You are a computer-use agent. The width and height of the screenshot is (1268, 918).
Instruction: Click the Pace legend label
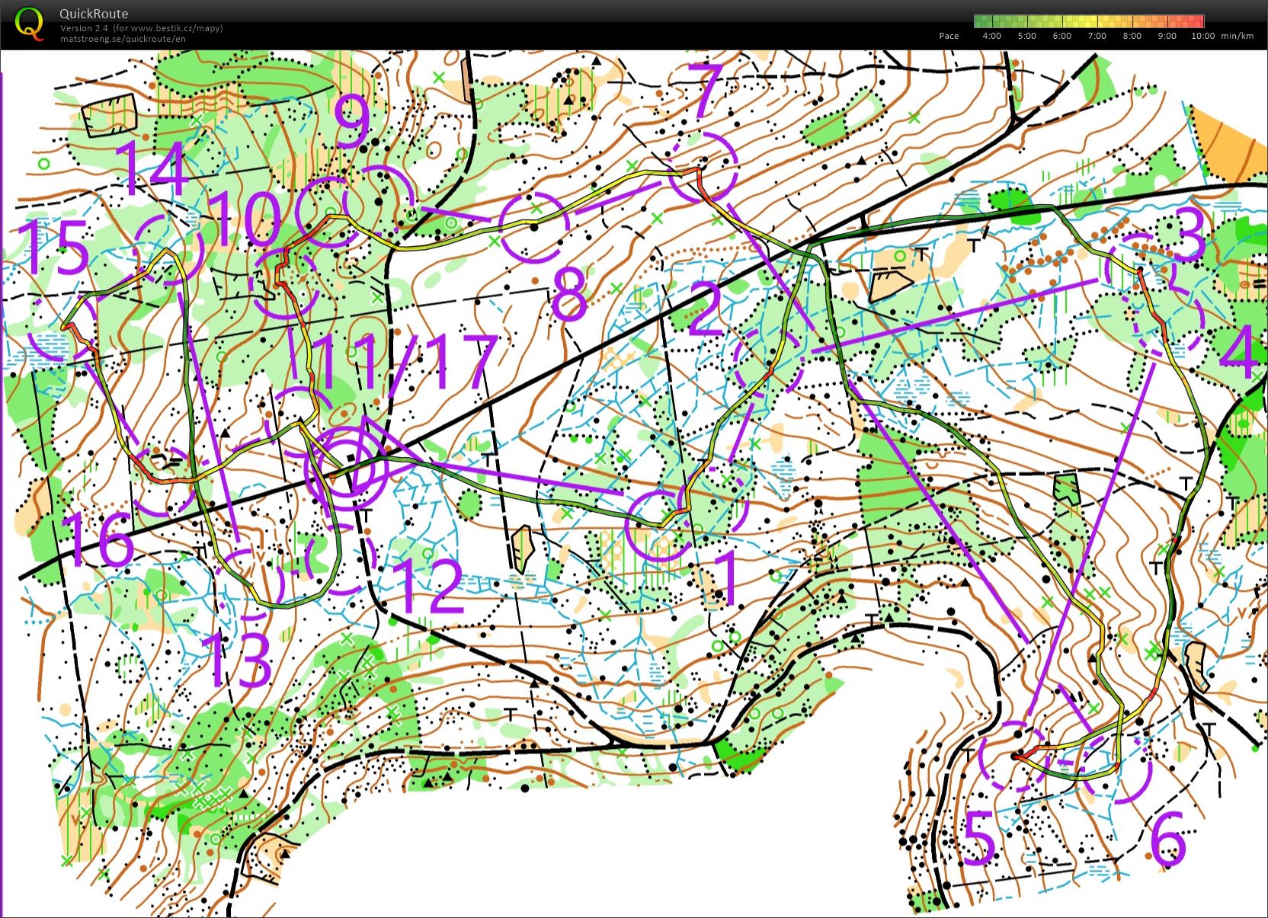(x=949, y=36)
